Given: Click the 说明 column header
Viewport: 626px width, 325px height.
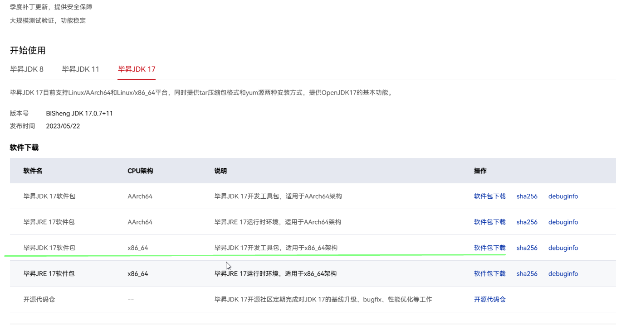Looking at the screenshot, I should click(x=220, y=171).
